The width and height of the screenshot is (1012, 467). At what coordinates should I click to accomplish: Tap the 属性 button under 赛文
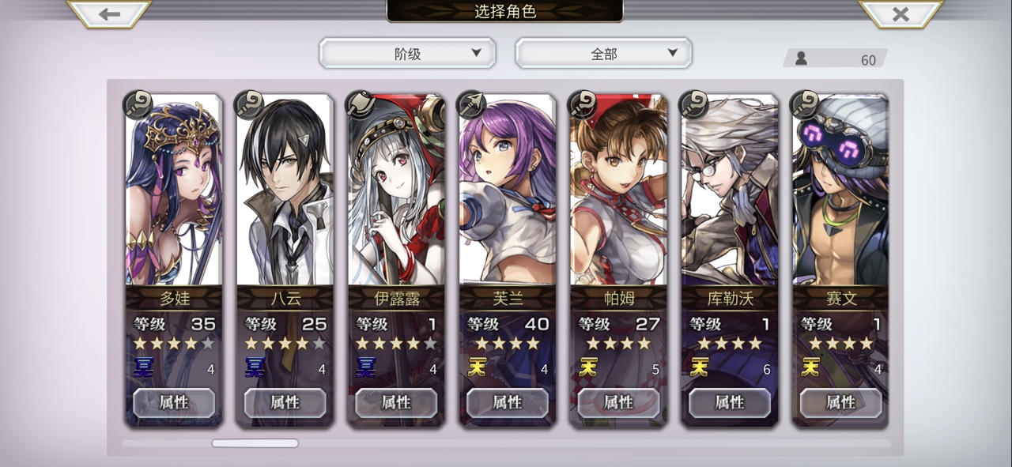coord(841,402)
